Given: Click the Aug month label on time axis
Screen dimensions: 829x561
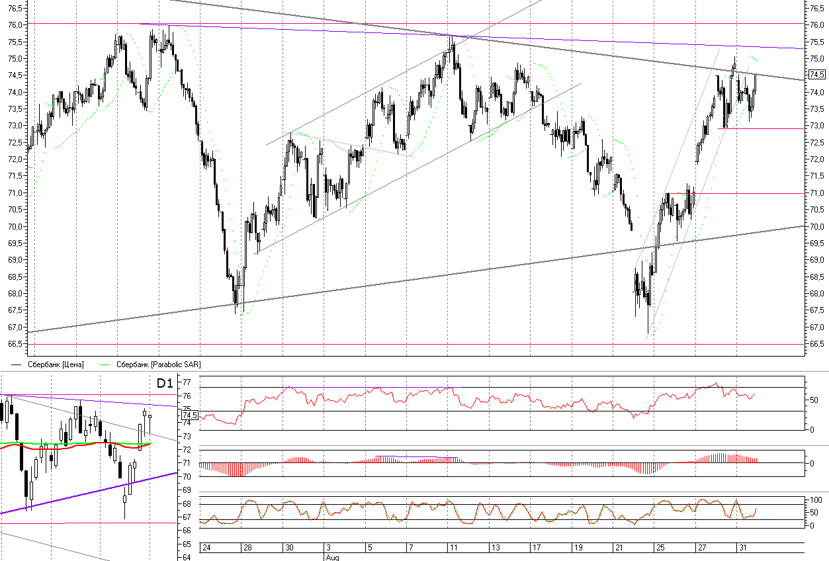Looking at the screenshot, I should pyautogui.click(x=331, y=557).
